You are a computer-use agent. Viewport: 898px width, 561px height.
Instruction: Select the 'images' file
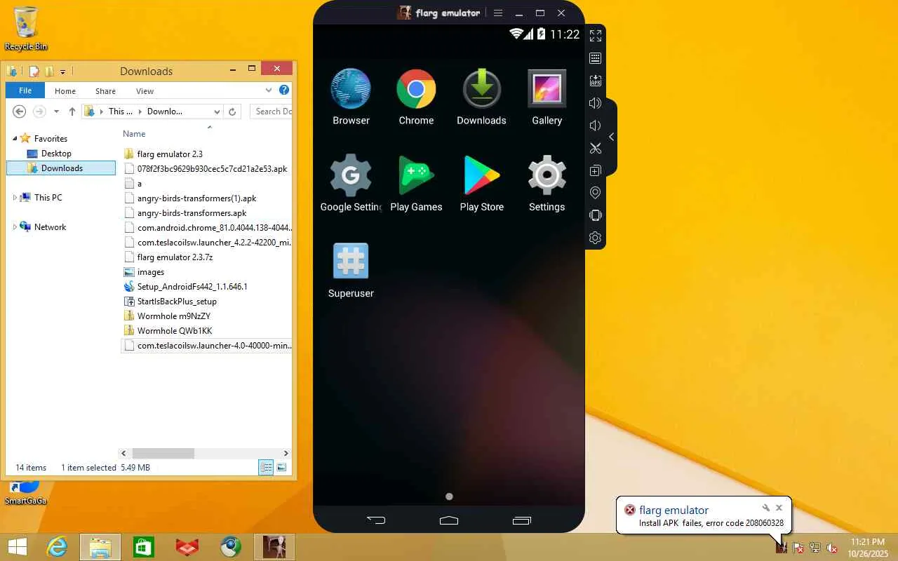coord(150,272)
